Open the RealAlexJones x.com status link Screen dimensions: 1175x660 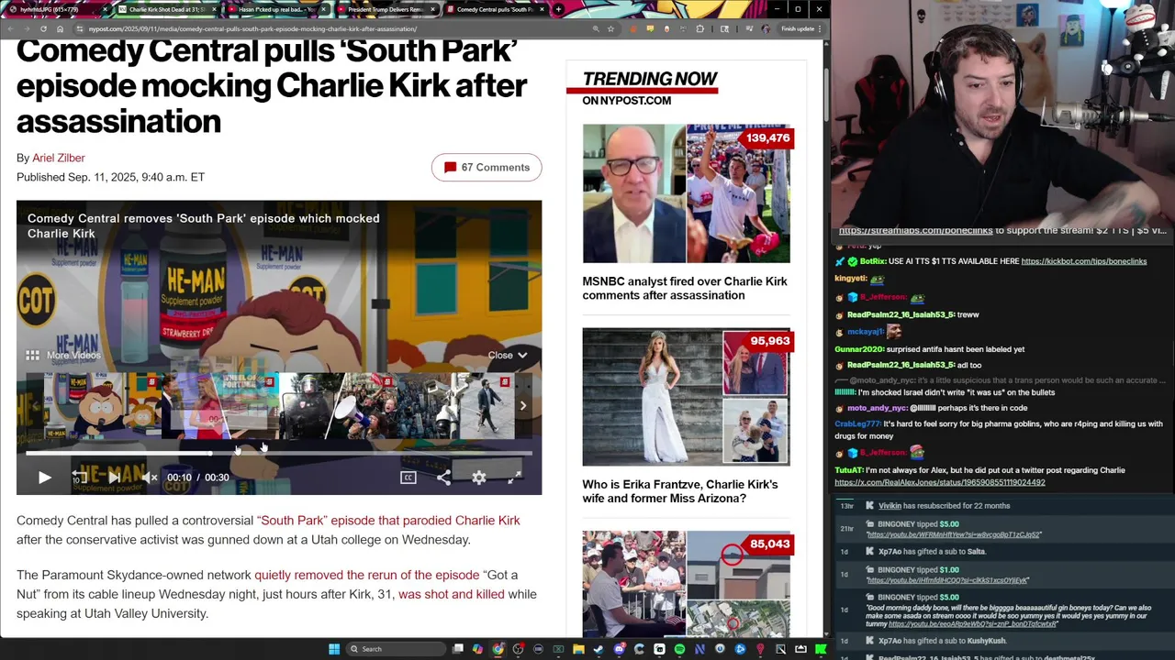939,482
